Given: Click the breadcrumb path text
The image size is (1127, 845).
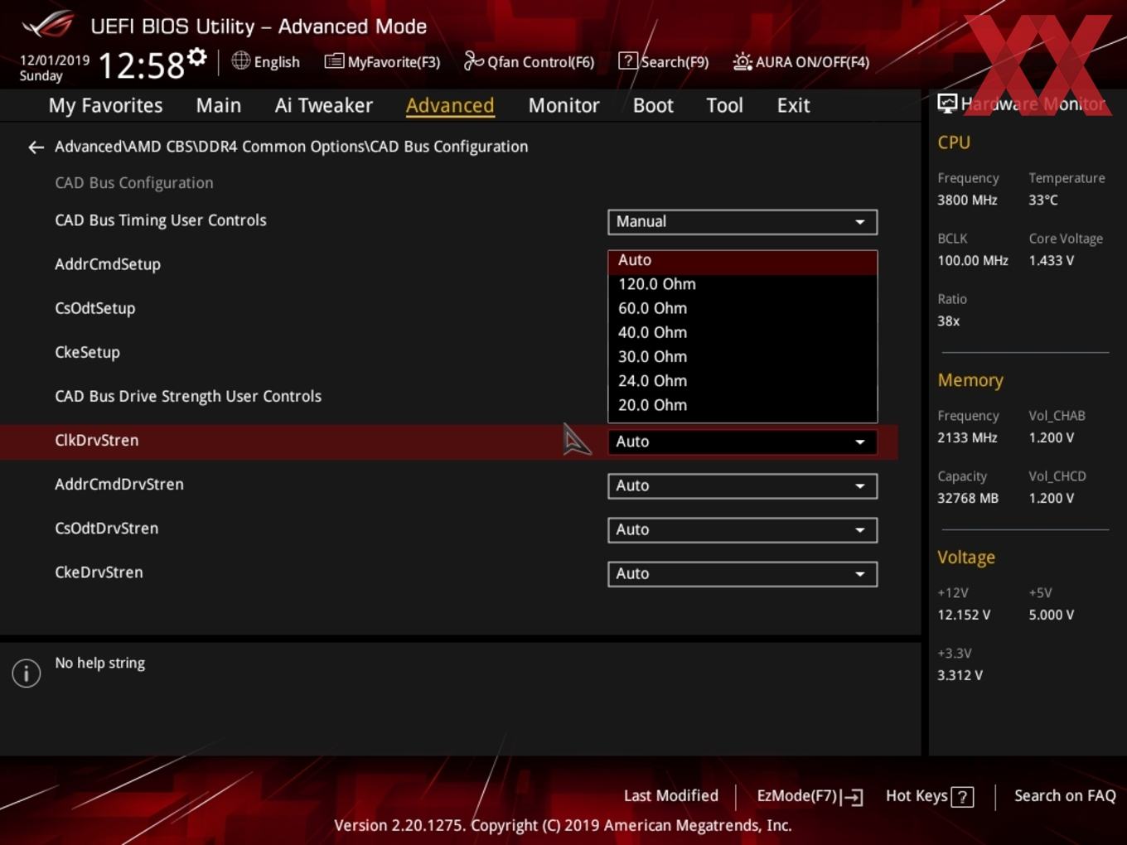Looking at the screenshot, I should point(291,147).
